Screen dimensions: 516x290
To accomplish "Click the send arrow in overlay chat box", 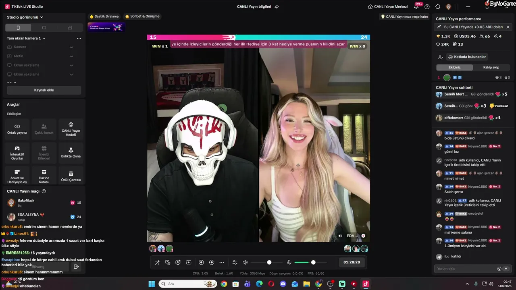I will 76,267.
